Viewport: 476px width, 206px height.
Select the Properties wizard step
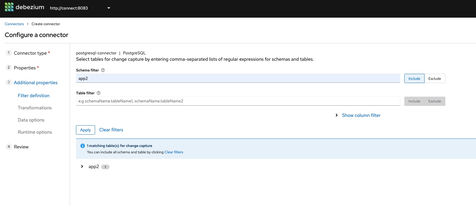pyautogui.click(x=25, y=68)
